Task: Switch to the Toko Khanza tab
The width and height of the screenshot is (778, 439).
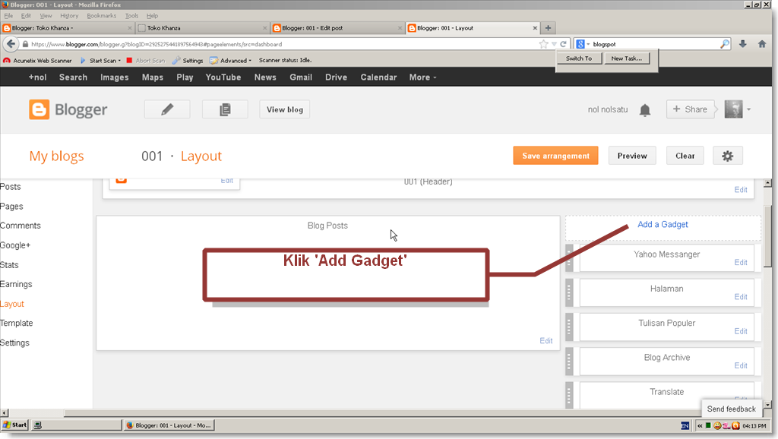Action: [x=202, y=28]
